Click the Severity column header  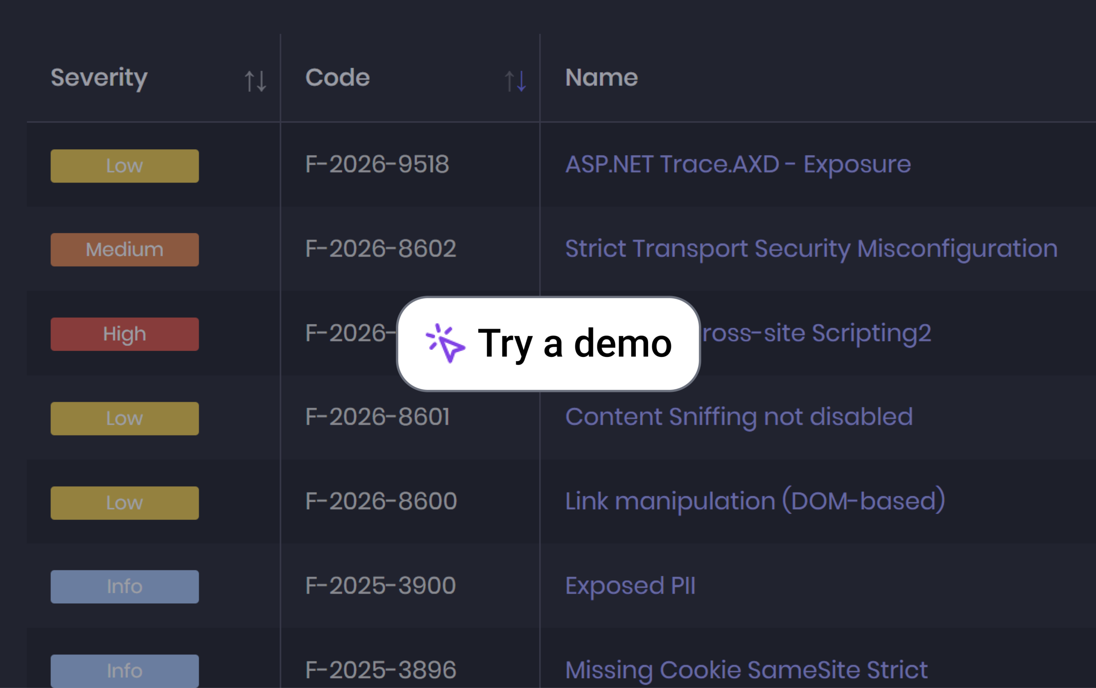(x=99, y=78)
